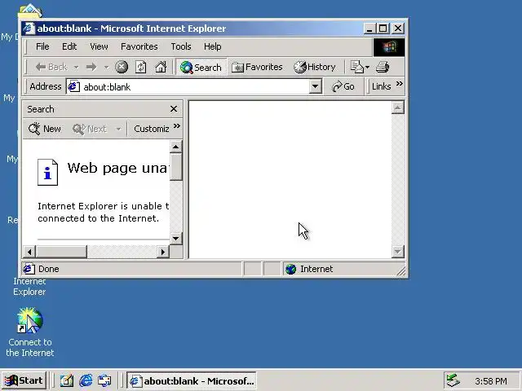Click Search pane scroll-right arrow
This screenshot has width=522, height=391.
pyautogui.click(x=163, y=252)
